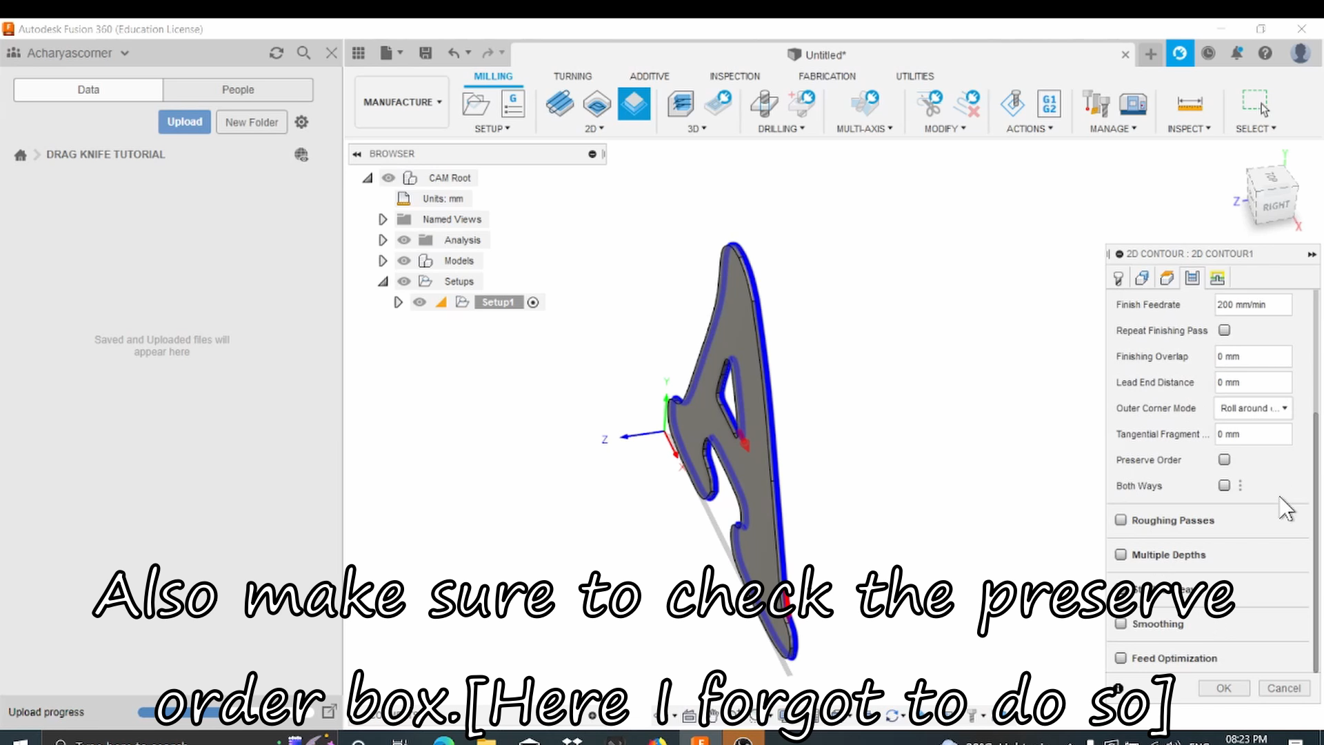Click the Upload button
Image resolution: width=1324 pixels, height=745 pixels.
pos(184,121)
